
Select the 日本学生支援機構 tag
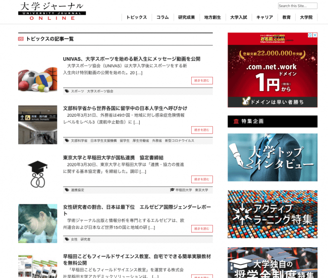point(103,141)
